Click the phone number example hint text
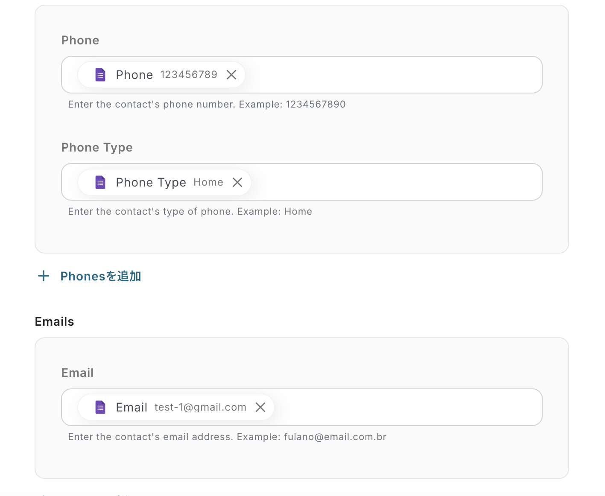605x496 pixels. 207,104
